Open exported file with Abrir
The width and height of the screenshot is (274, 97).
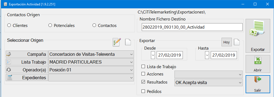pos(258,64)
